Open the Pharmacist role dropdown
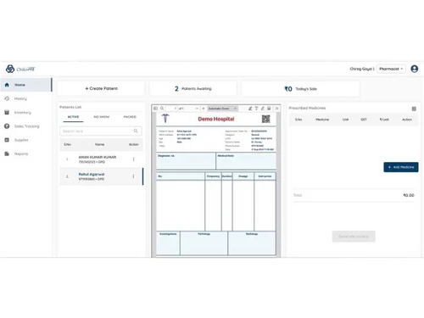The height and width of the screenshot is (318, 424). pos(391,69)
